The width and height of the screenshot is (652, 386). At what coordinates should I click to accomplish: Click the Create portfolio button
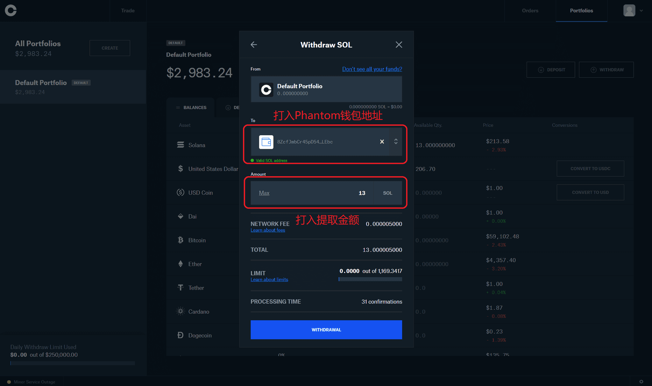click(x=110, y=48)
